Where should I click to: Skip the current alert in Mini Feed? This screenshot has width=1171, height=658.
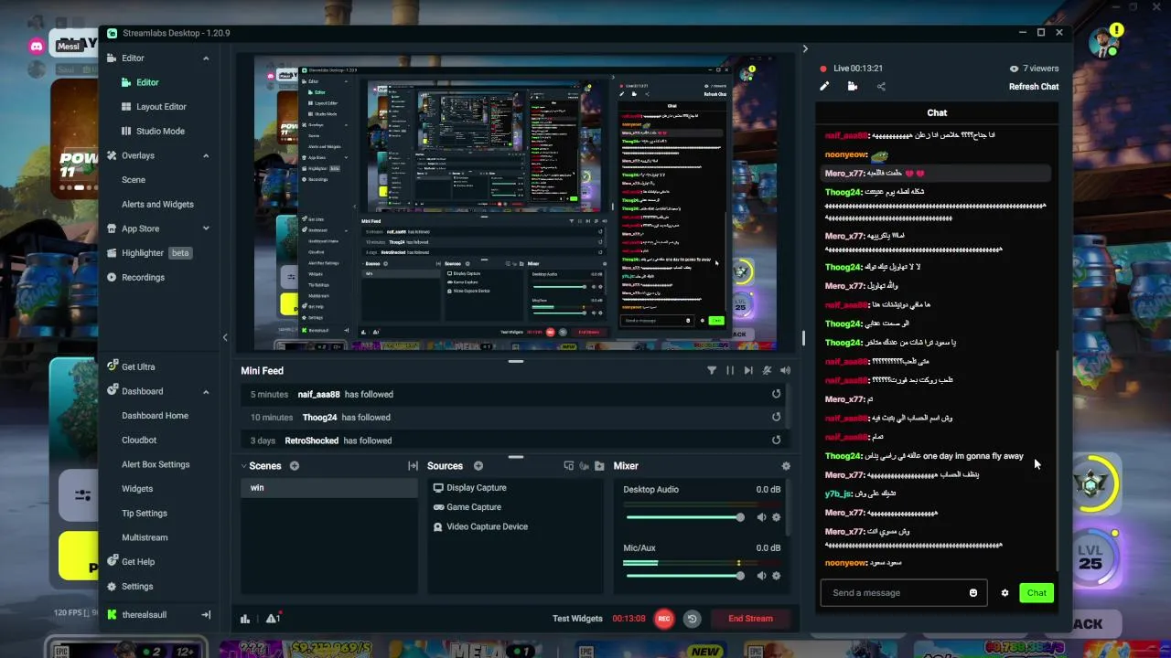(x=748, y=370)
